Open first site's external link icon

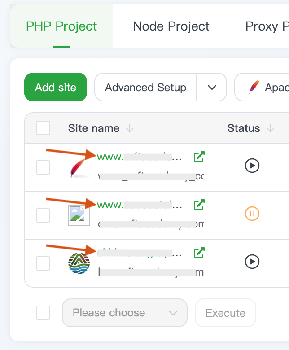(x=199, y=157)
